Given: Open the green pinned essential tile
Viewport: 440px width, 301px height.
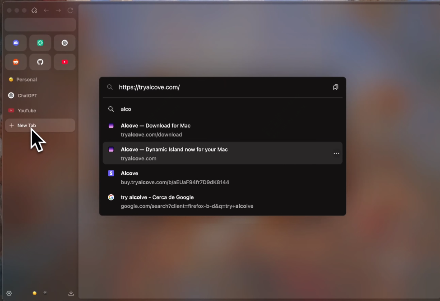Looking at the screenshot, I should (40, 43).
